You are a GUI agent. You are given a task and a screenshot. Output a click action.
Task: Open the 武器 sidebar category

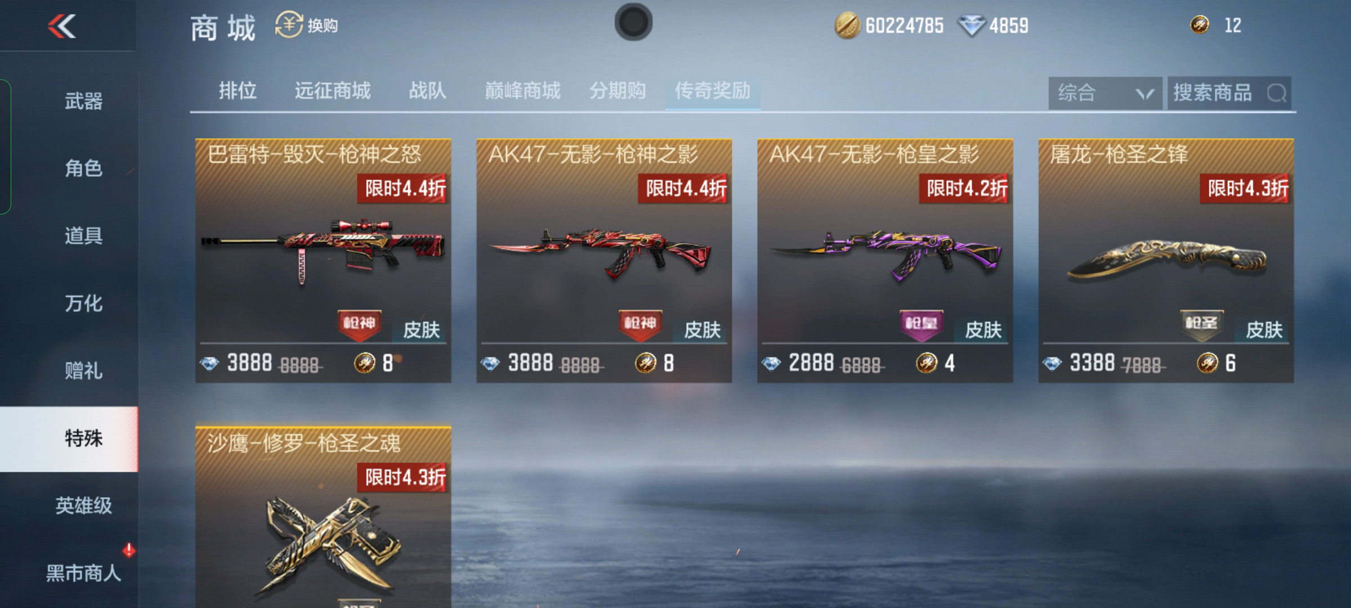(x=83, y=101)
